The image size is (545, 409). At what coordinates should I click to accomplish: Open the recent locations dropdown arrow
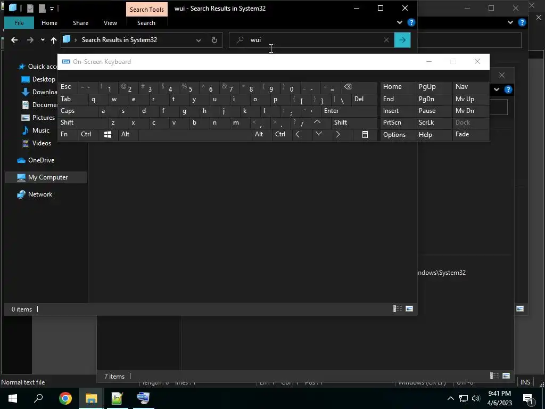tap(43, 40)
